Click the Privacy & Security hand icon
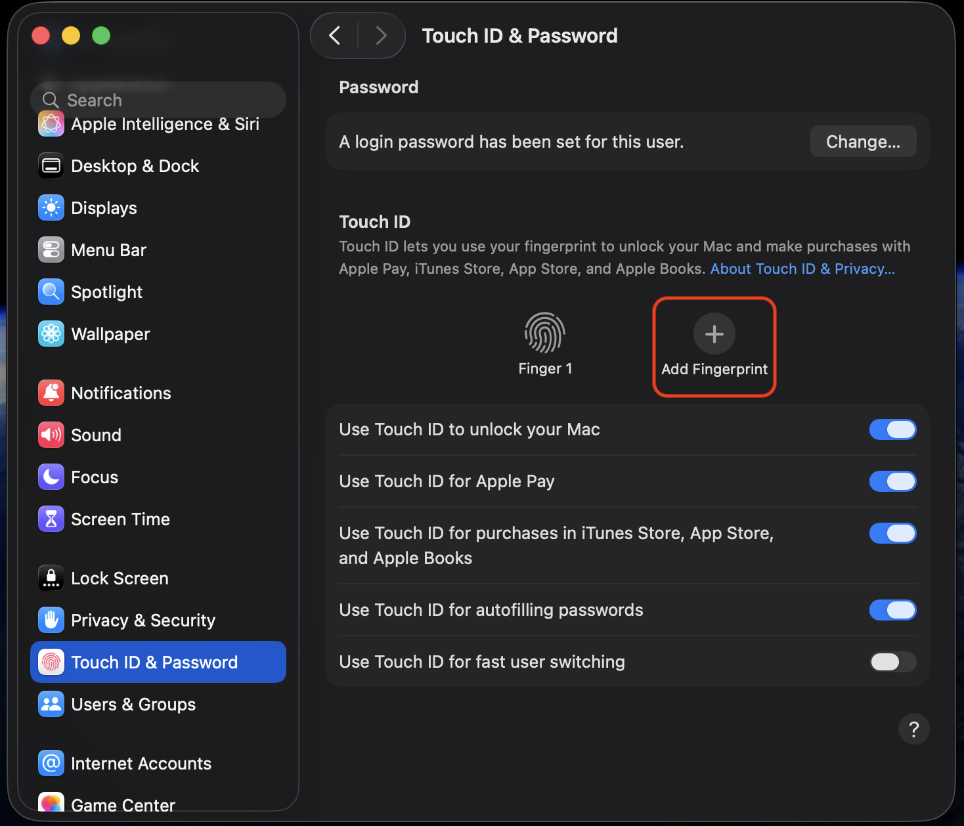The width and height of the screenshot is (964, 826). 51,620
